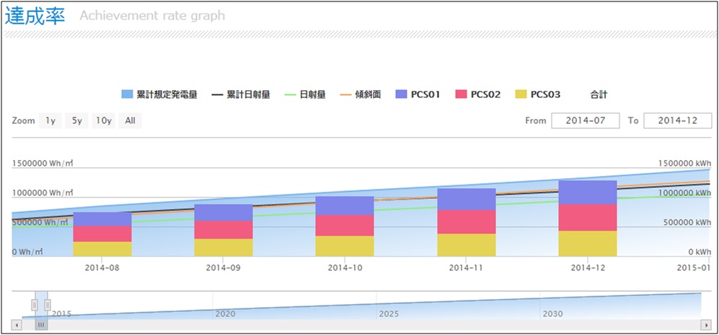This screenshot has height=335, width=719.
Task: Click the 1500000 Wh/㎡ axis label
Action: [43, 163]
